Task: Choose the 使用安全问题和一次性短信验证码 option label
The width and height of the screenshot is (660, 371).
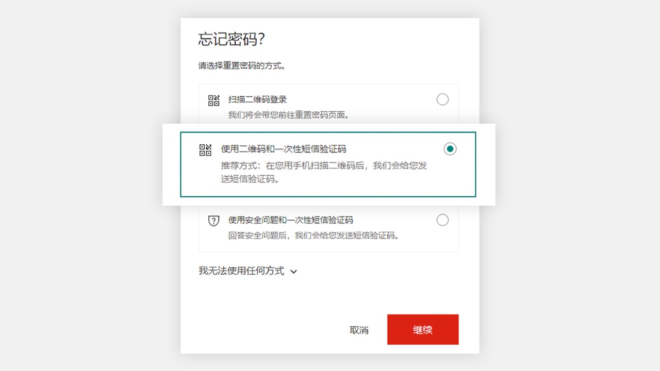Action: (291, 220)
